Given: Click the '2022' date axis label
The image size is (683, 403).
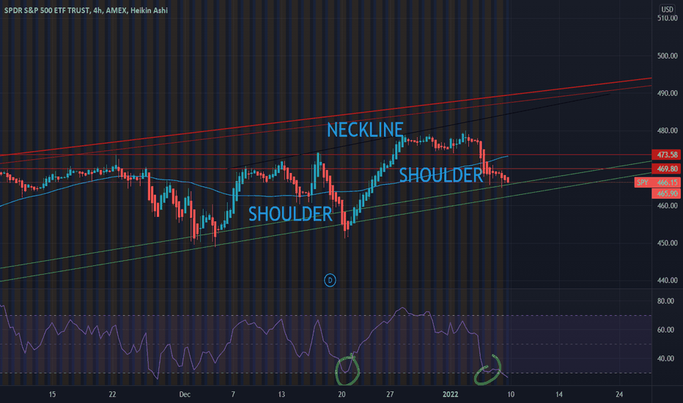Looking at the screenshot, I should coord(451,394).
